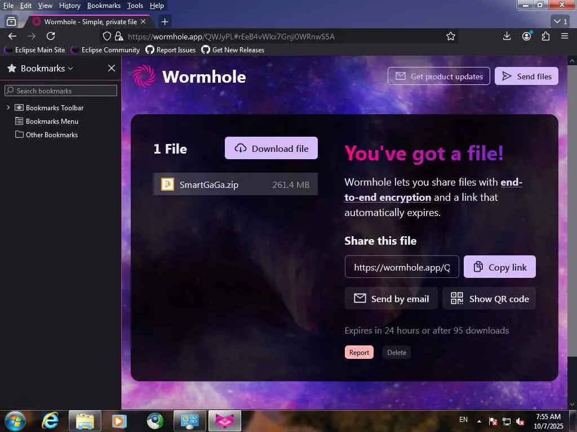
Task: Open the Eclipse Community bookmark
Action: tap(105, 49)
